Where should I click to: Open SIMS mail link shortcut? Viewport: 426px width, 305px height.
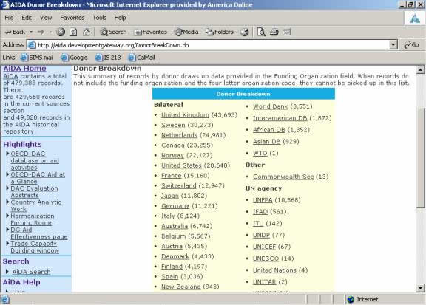(x=37, y=58)
